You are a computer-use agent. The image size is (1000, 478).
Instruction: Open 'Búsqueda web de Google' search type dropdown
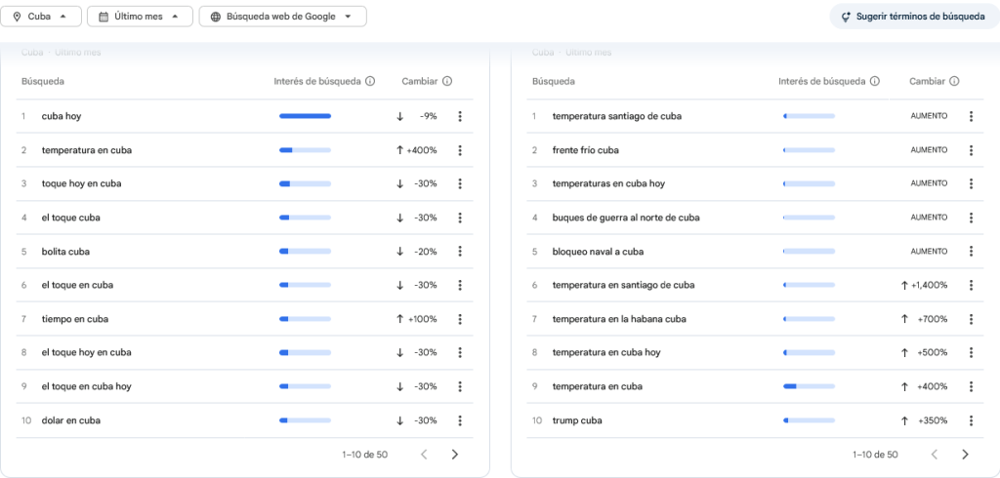pos(282,17)
